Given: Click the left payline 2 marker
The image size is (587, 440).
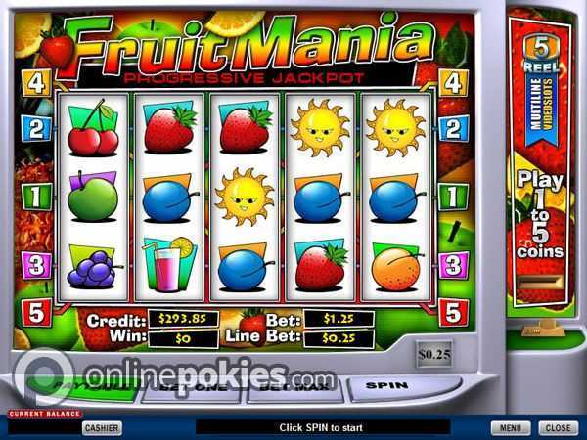Looking at the screenshot, I should pos(36,129).
